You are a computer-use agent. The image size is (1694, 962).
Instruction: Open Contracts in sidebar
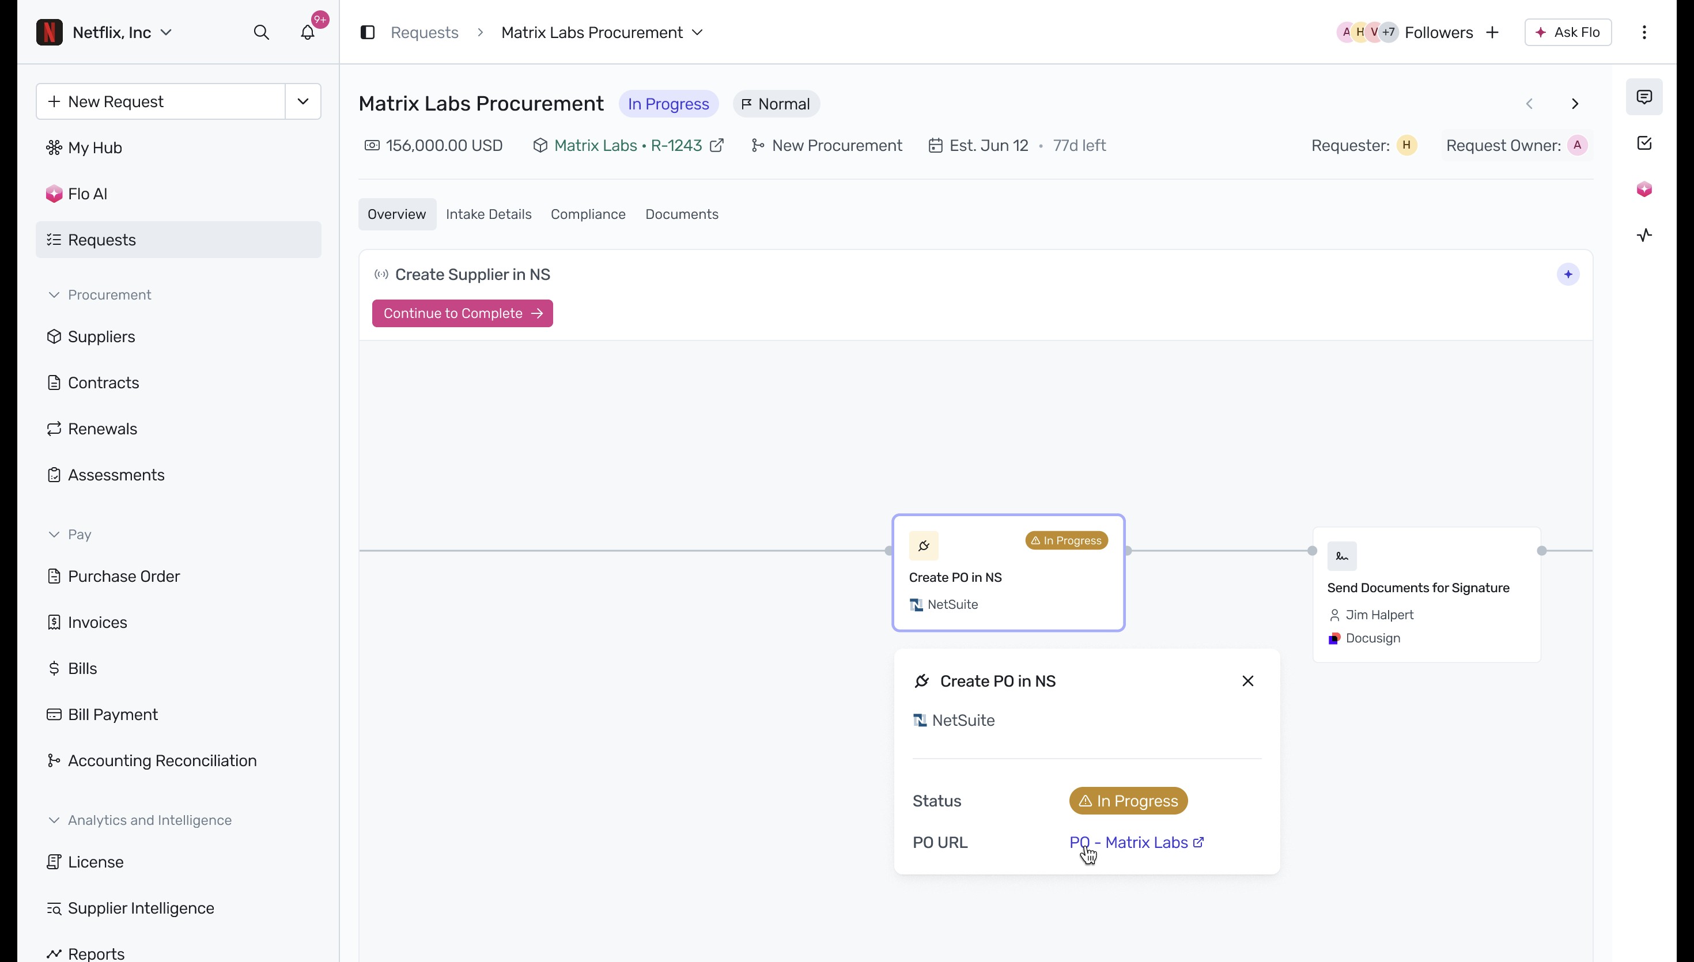click(179, 382)
